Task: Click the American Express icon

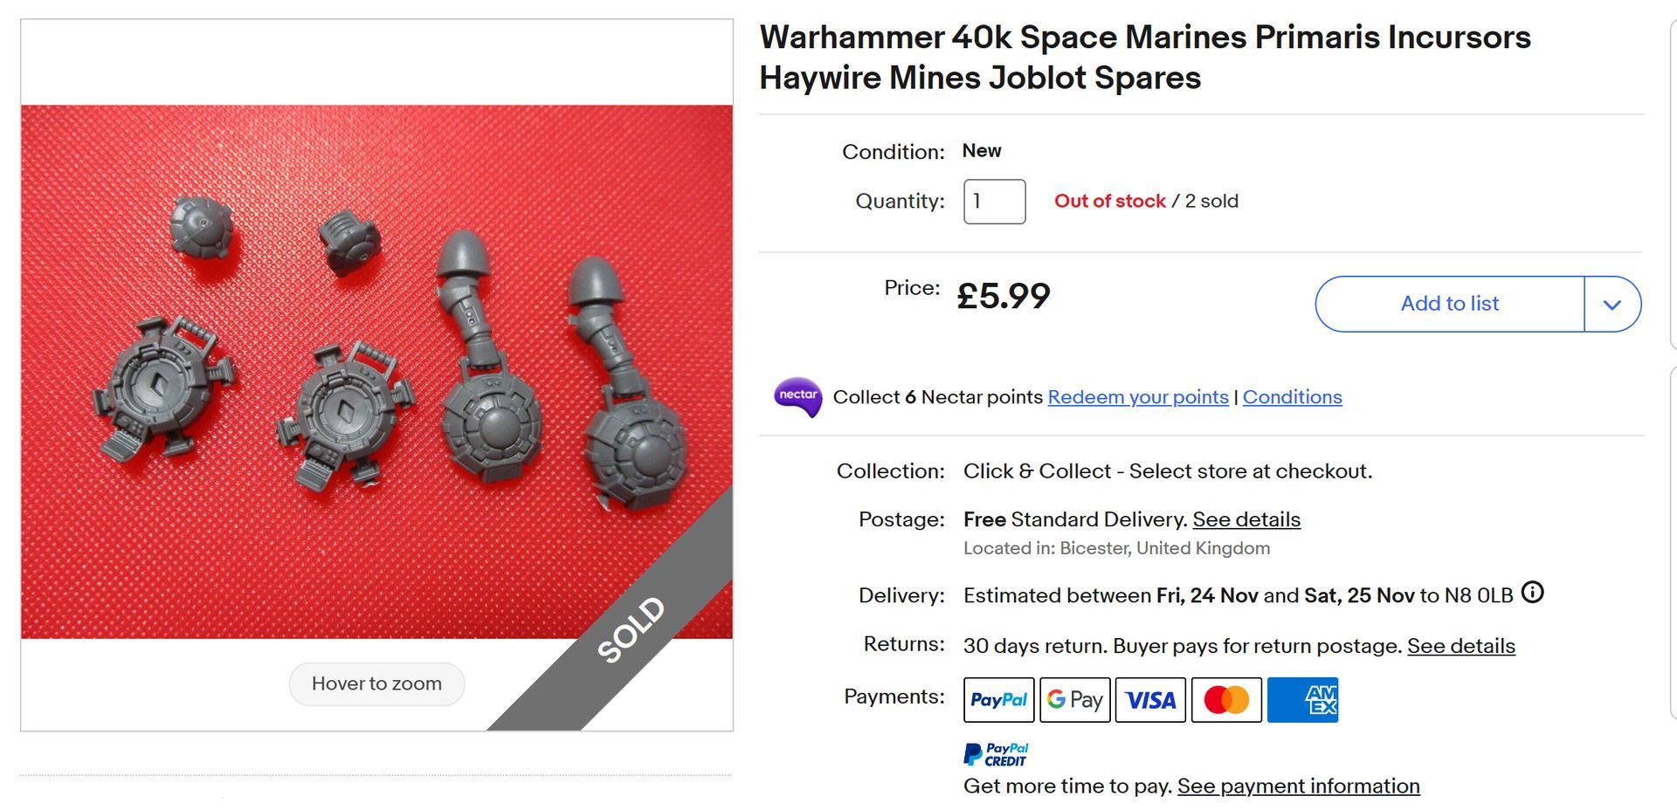Action: coord(1302,700)
